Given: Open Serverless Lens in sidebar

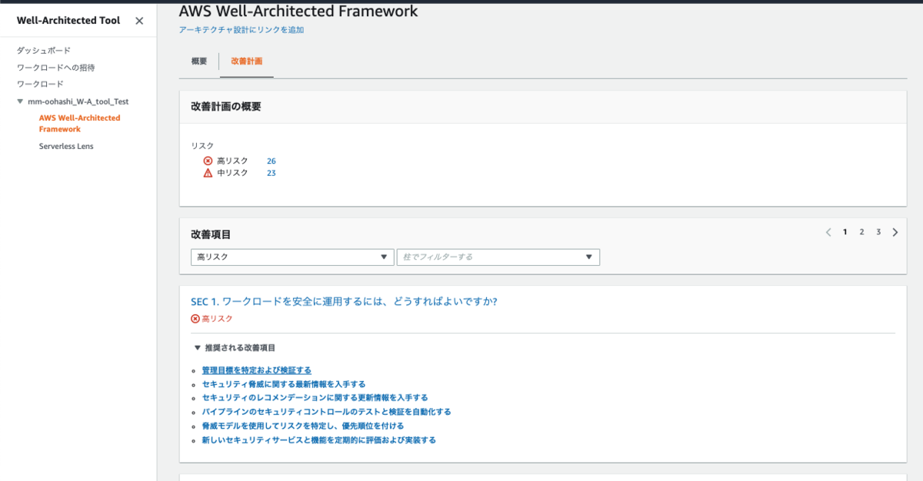Looking at the screenshot, I should (66, 146).
